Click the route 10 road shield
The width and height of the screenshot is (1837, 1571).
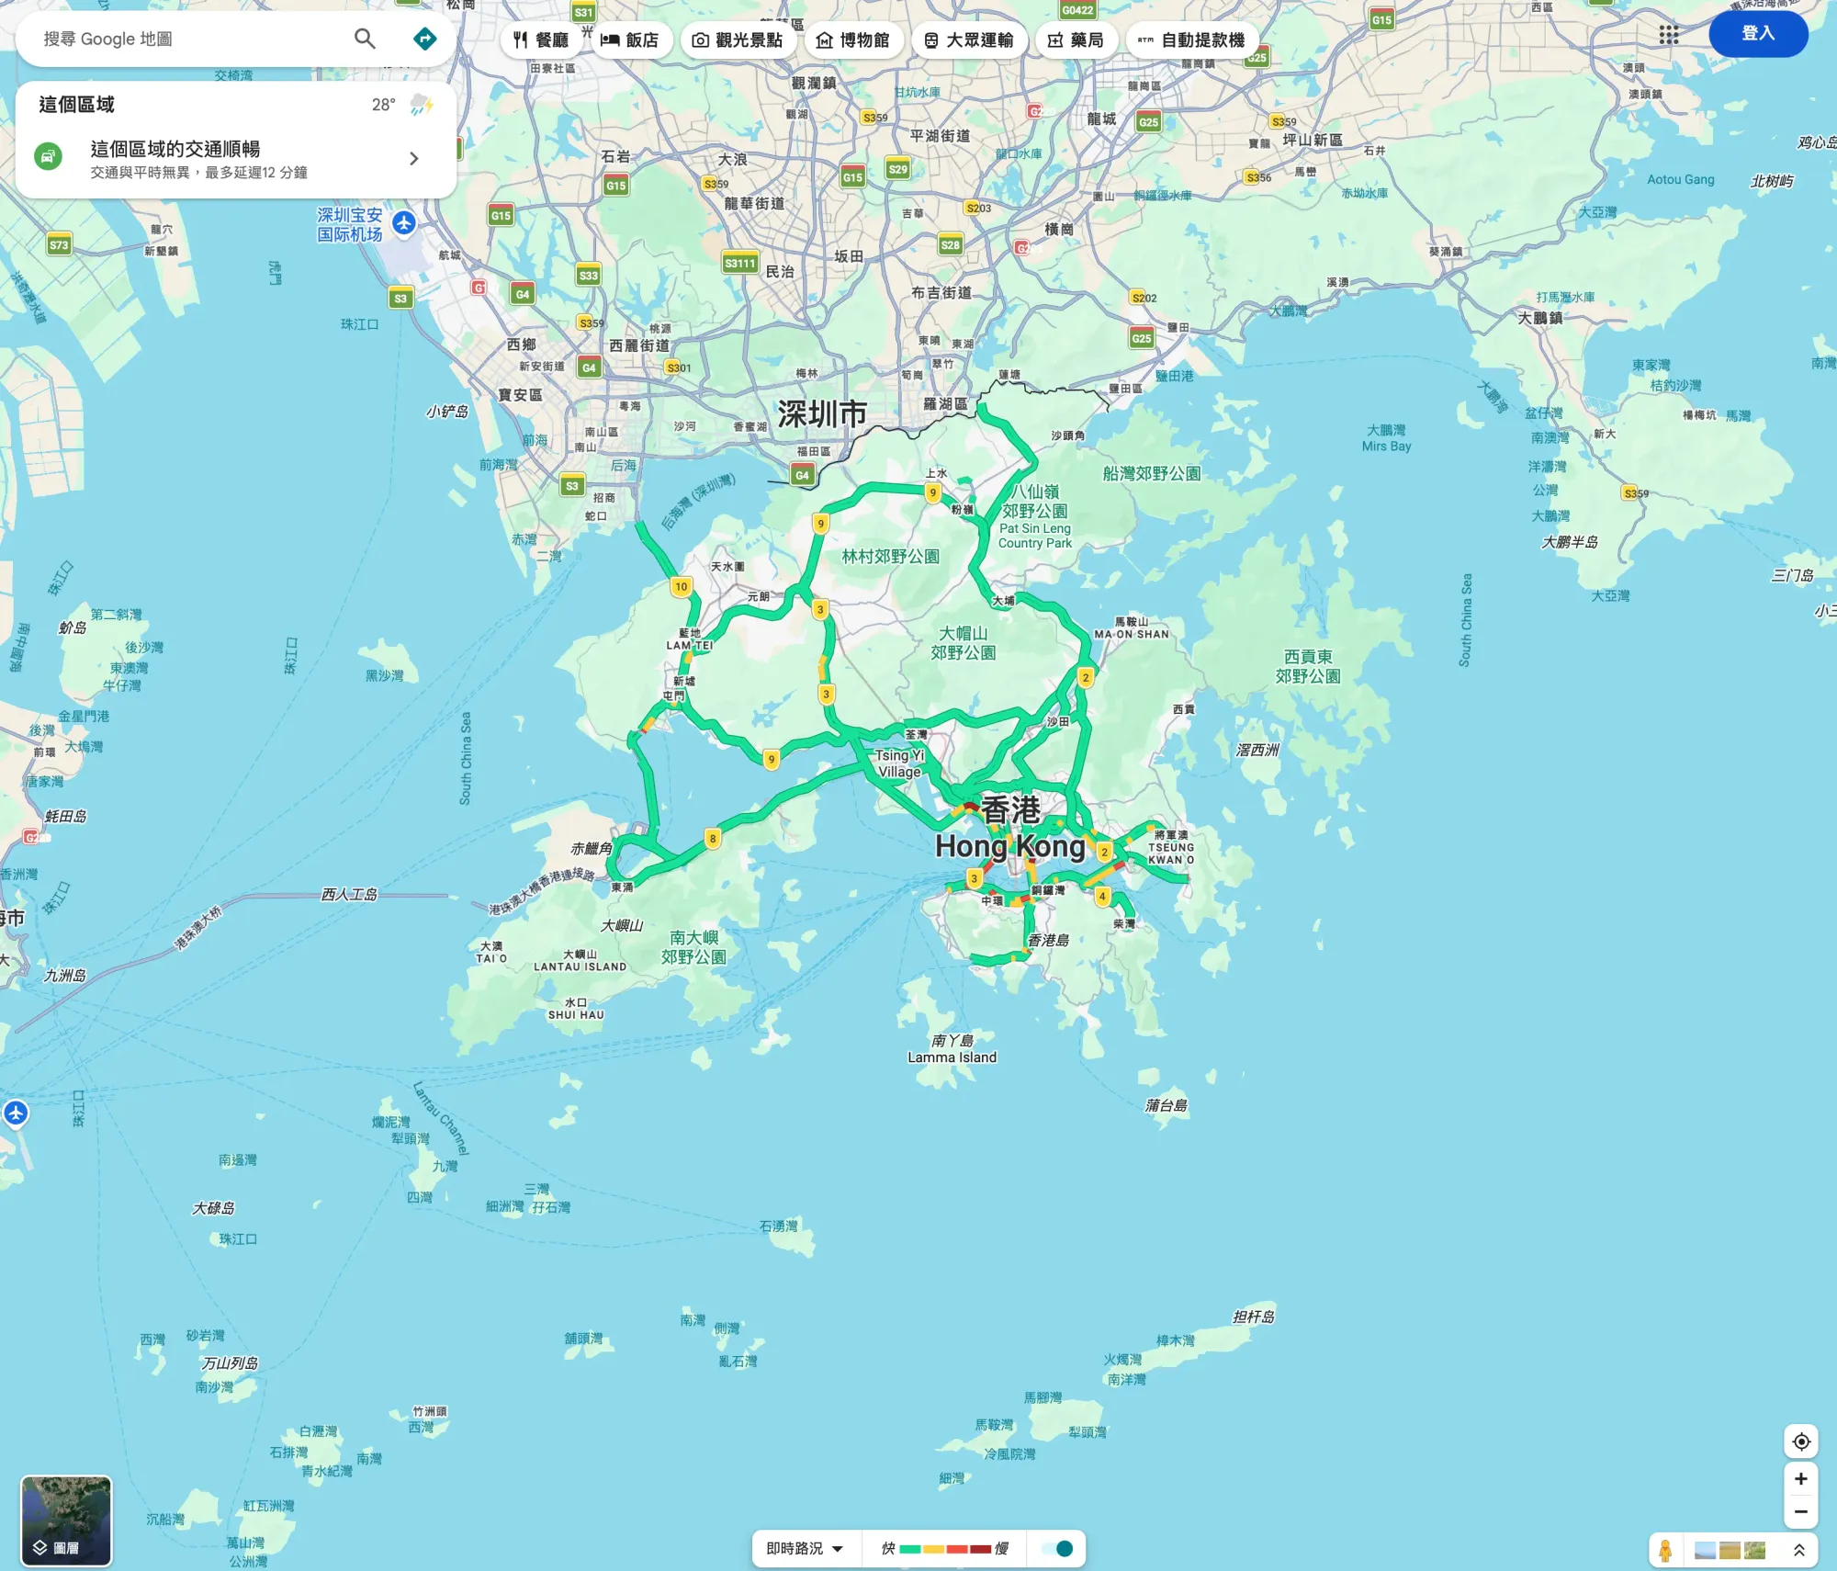point(681,587)
